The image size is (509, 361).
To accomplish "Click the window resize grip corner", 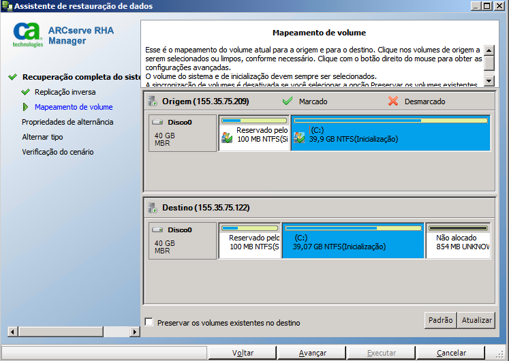I will [x=500, y=354].
